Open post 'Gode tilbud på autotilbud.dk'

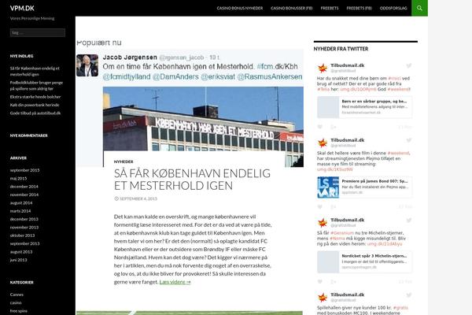[35, 113]
